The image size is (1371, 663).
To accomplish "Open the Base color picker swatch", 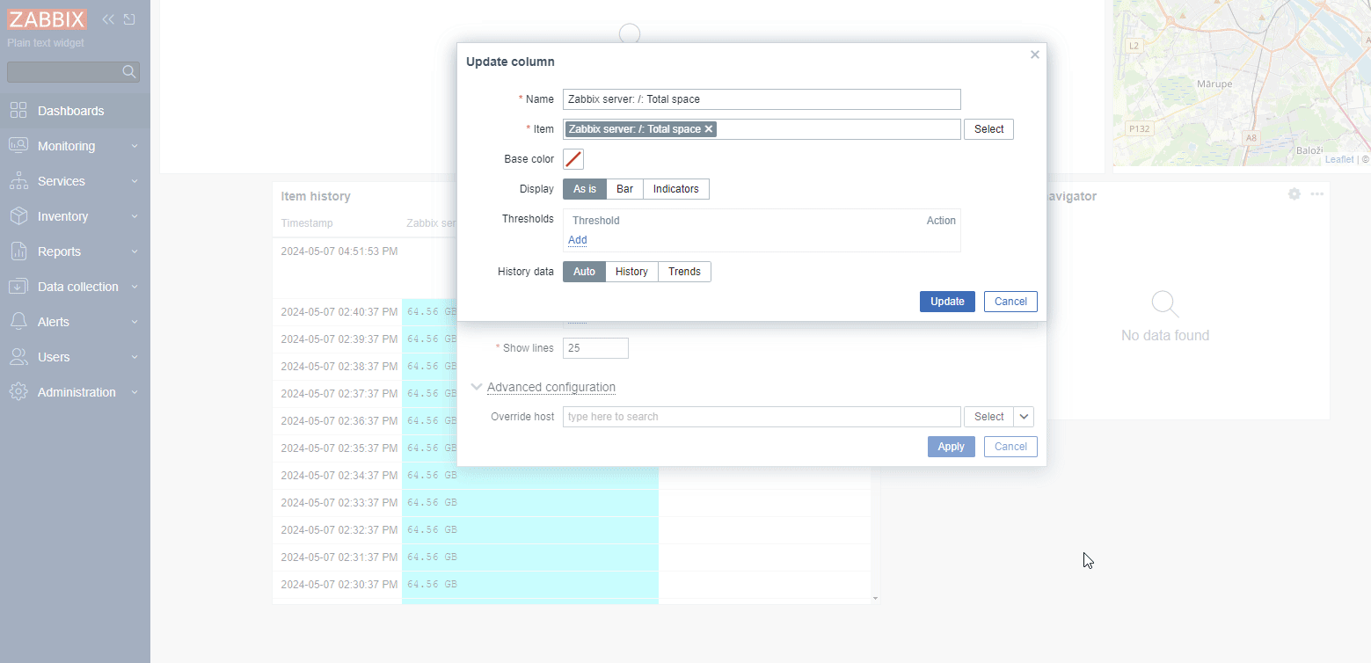I will (573, 159).
